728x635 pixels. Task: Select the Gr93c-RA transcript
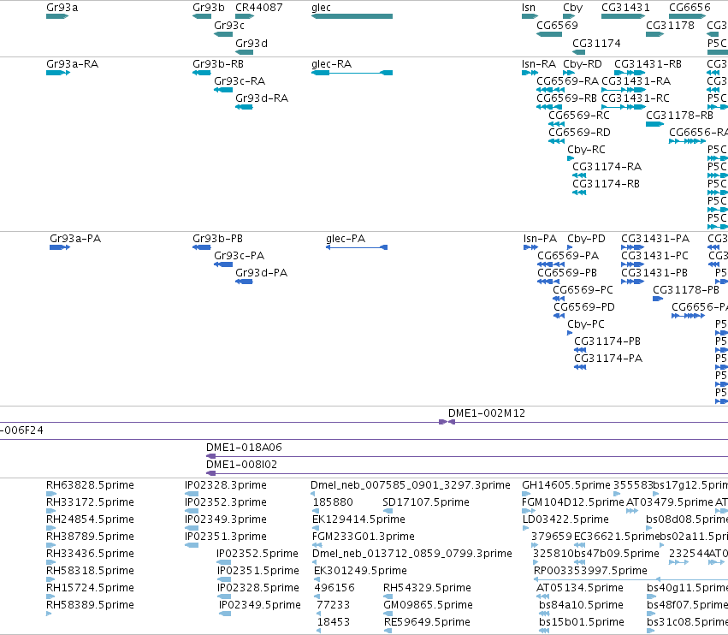[223, 90]
